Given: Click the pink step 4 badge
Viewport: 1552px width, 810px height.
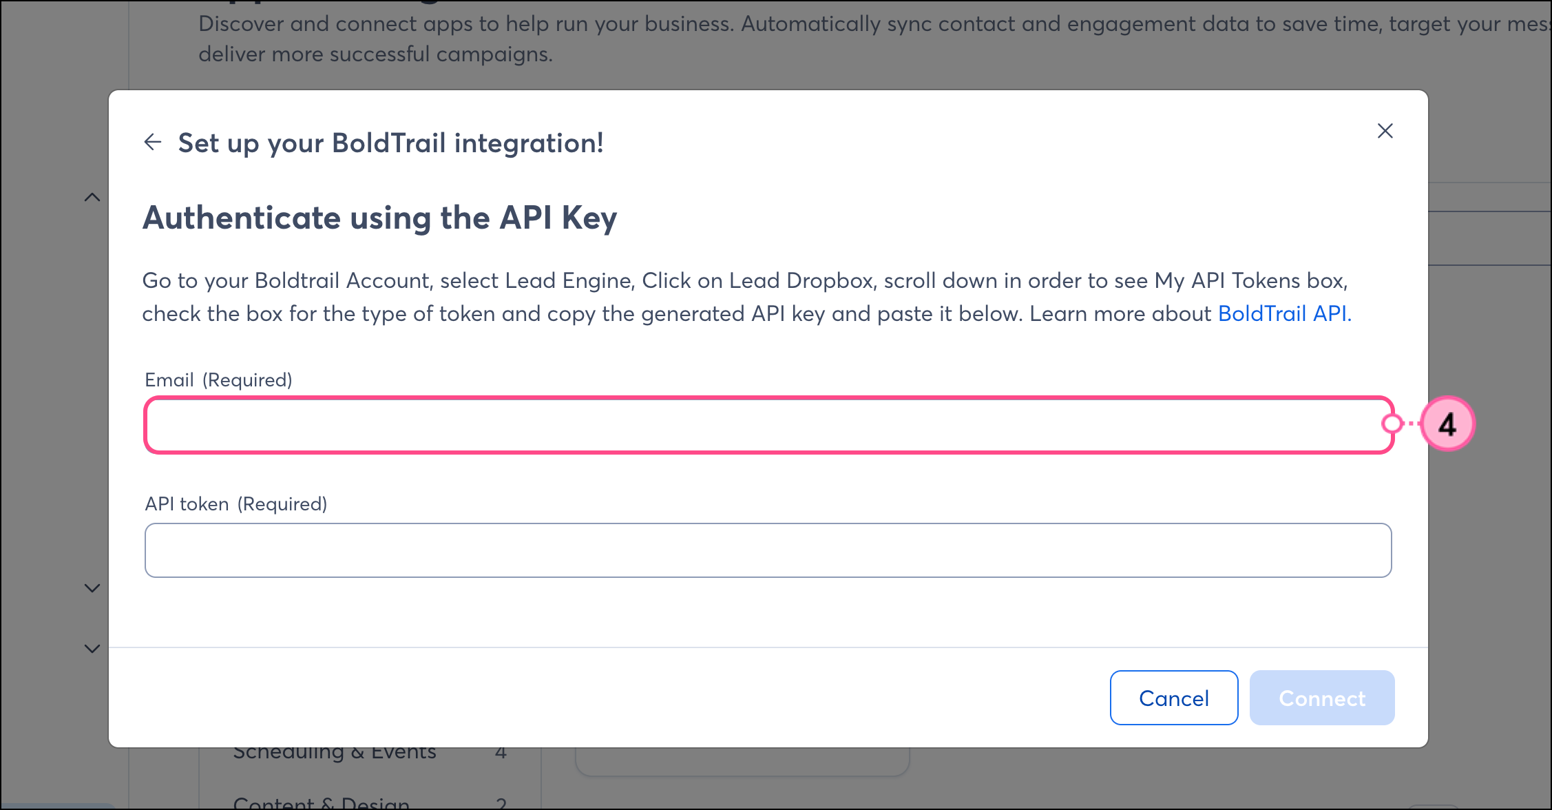Looking at the screenshot, I should pyautogui.click(x=1447, y=424).
